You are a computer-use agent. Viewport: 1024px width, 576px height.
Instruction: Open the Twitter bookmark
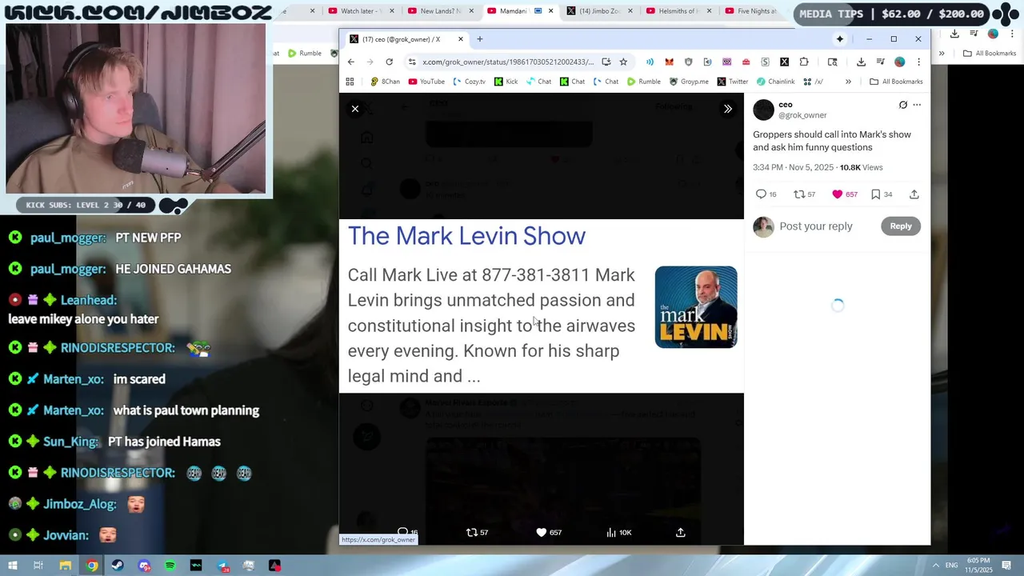click(x=733, y=82)
